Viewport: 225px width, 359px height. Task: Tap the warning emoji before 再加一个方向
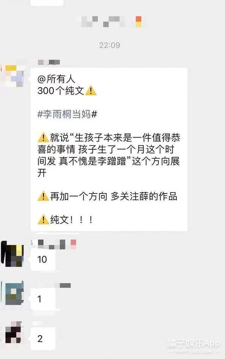43,196
